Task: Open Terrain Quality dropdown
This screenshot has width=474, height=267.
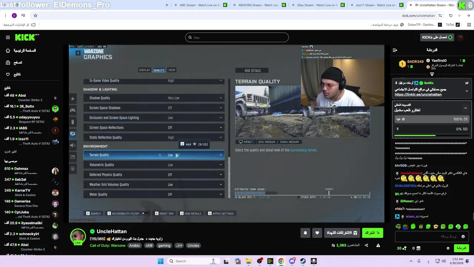Action: [154, 155]
